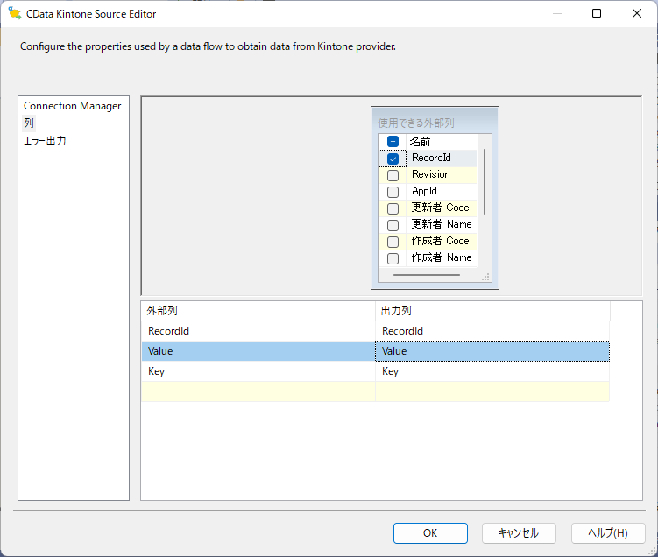Click the 出力列 column header
The image size is (658, 557).
point(492,311)
